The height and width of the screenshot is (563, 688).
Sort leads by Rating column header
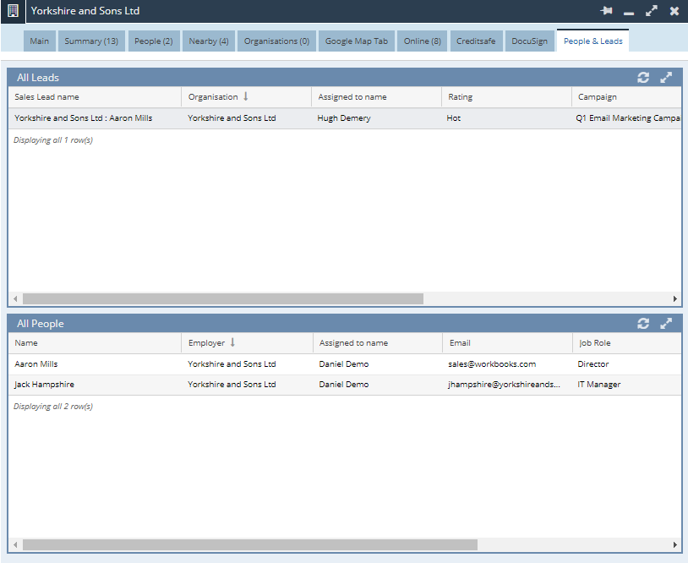460,97
